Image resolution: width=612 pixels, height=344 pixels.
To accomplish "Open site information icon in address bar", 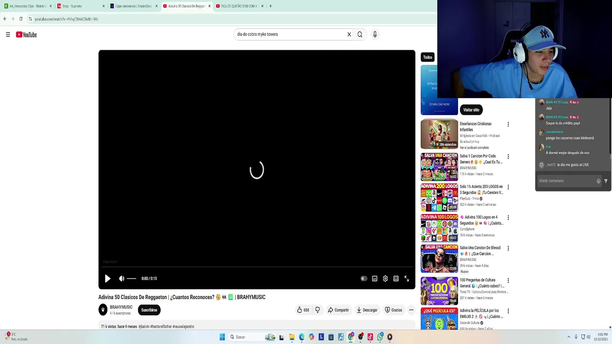I will click(30, 19).
